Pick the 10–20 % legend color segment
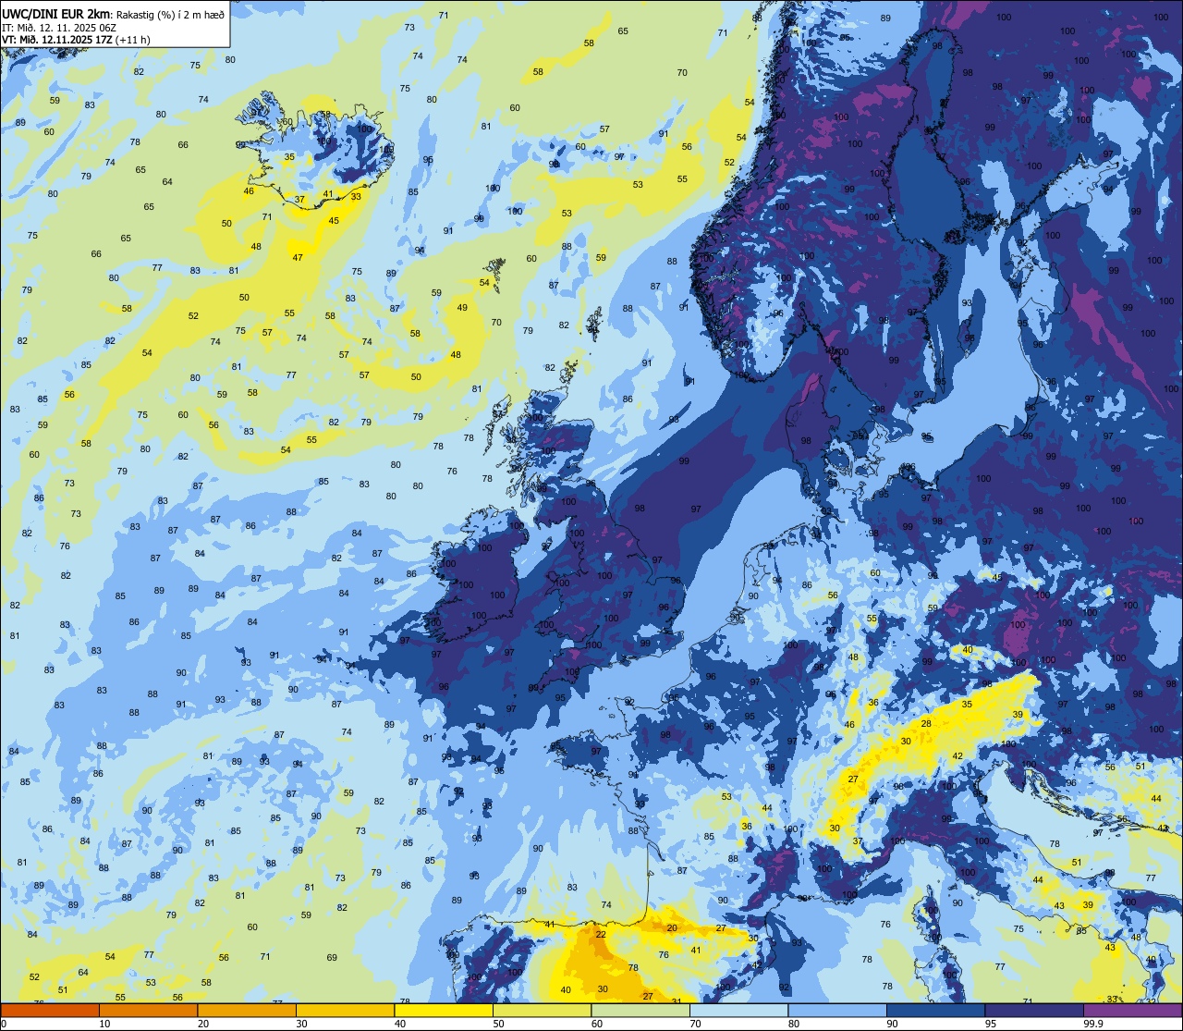 pyautogui.click(x=148, y=1010)
